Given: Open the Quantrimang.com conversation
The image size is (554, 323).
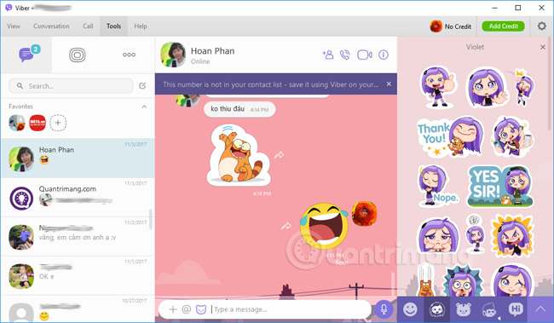Looking at the screenshot, I should click(x=78, y=197).
